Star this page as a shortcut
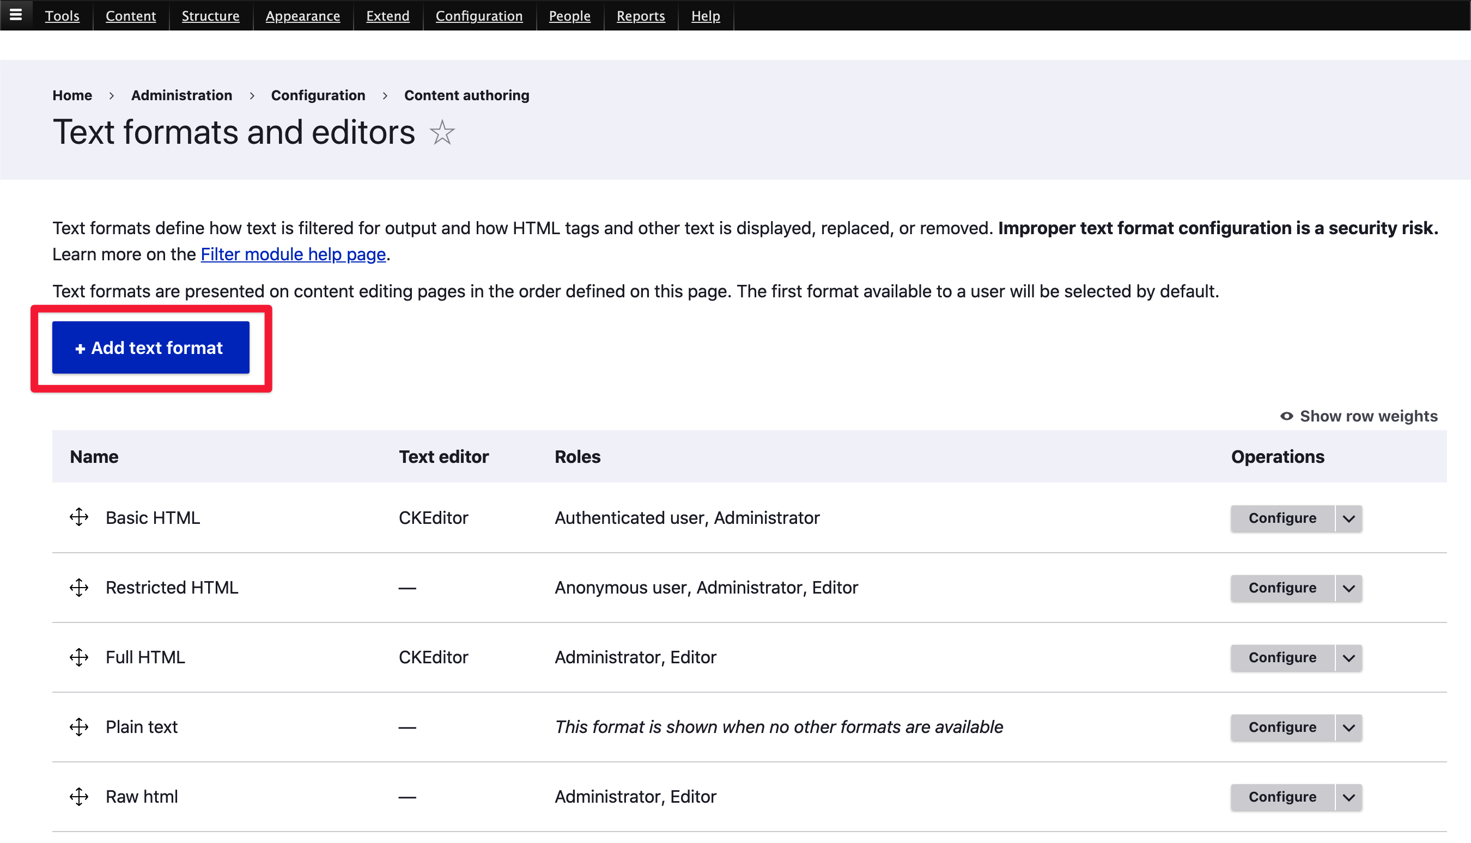The width and height of the screenshot is (1471, 843). tap(442, 133)
